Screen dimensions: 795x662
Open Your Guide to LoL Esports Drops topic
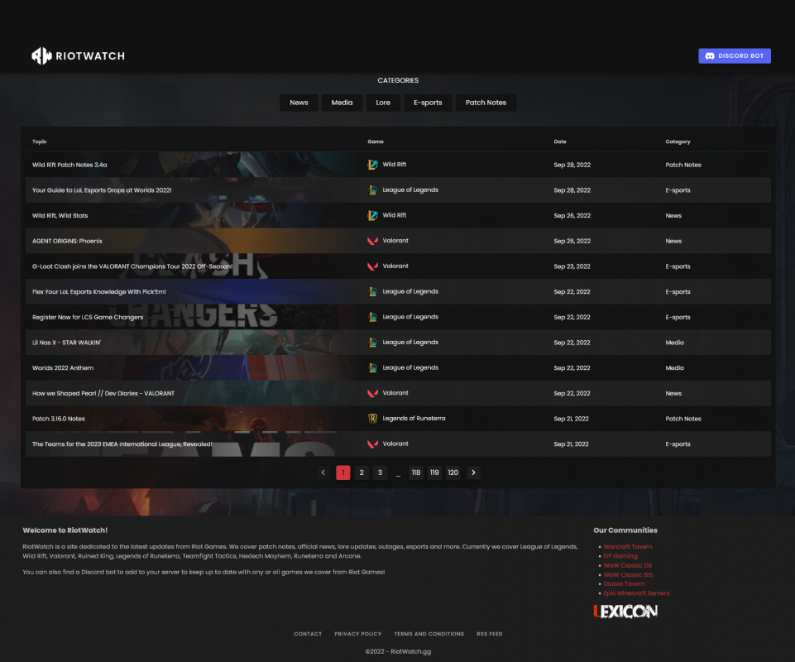coord(102,190)
